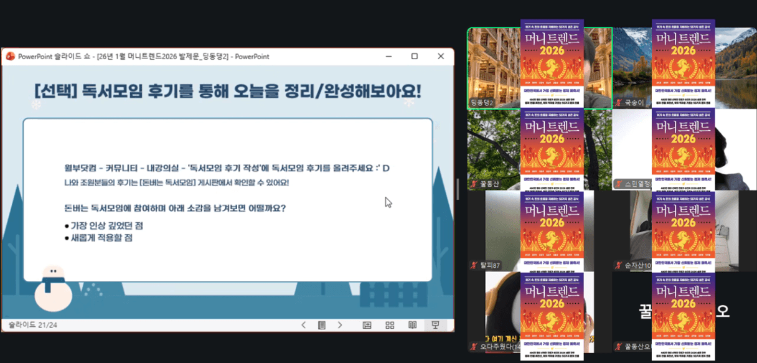
Task: Select the video tile of participant 국송이
Action: coord(685,68)
